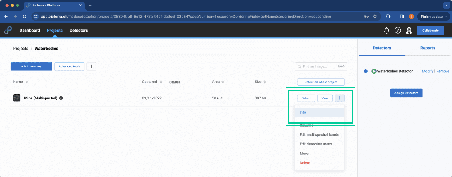
Task: Open the user account avatar icon
Action: 409,31
